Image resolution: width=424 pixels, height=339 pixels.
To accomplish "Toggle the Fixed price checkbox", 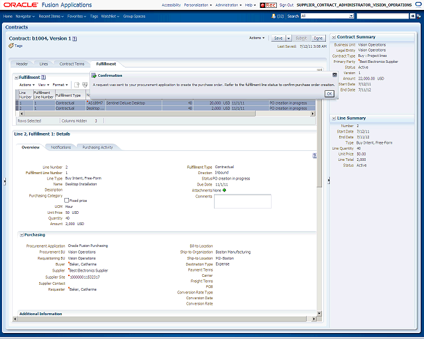I will tap(66, 201).
